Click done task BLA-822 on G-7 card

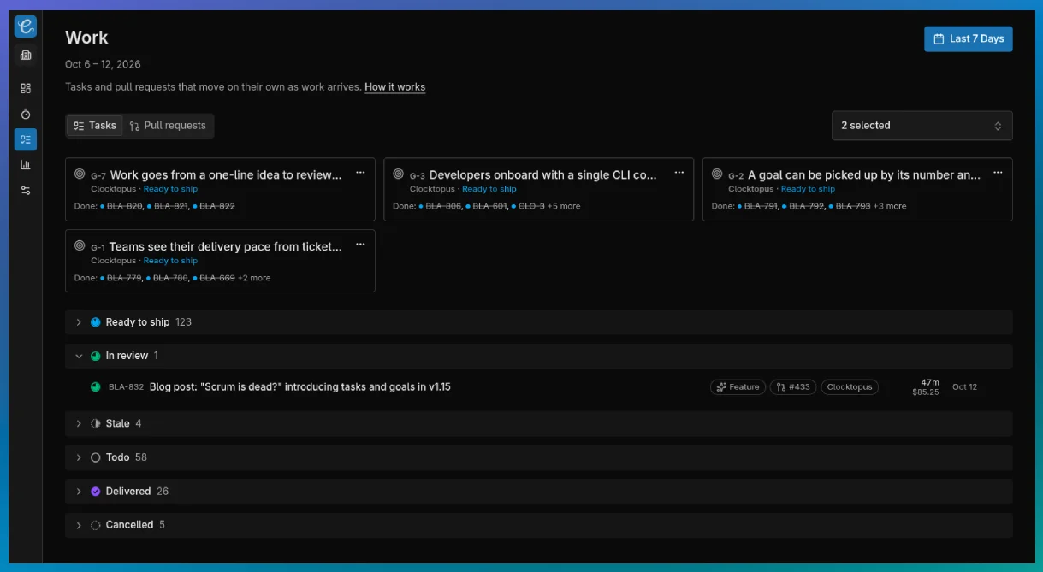tap(216, 206)
